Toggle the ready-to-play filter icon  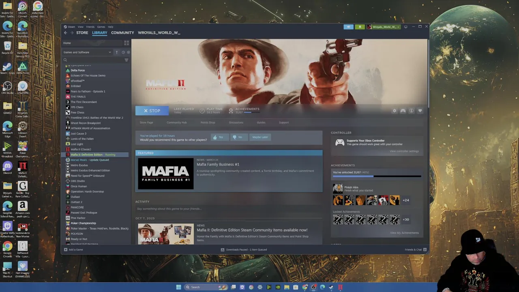(x=129, y=52)
